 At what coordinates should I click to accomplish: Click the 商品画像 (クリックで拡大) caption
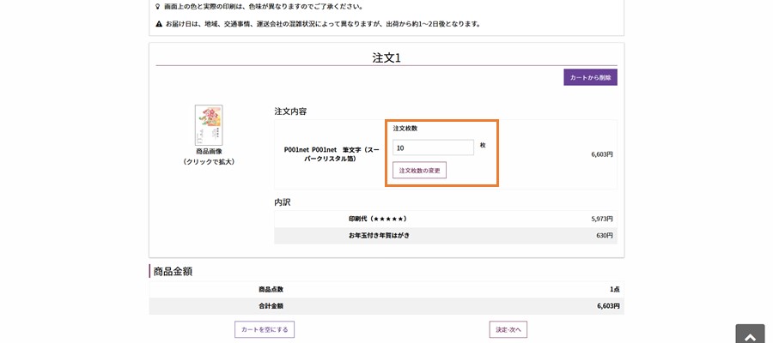pos(209,156)
